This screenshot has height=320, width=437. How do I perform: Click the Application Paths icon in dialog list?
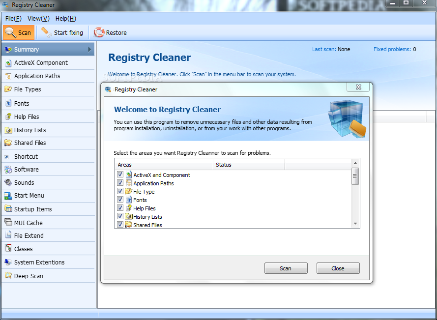point(128,183)
